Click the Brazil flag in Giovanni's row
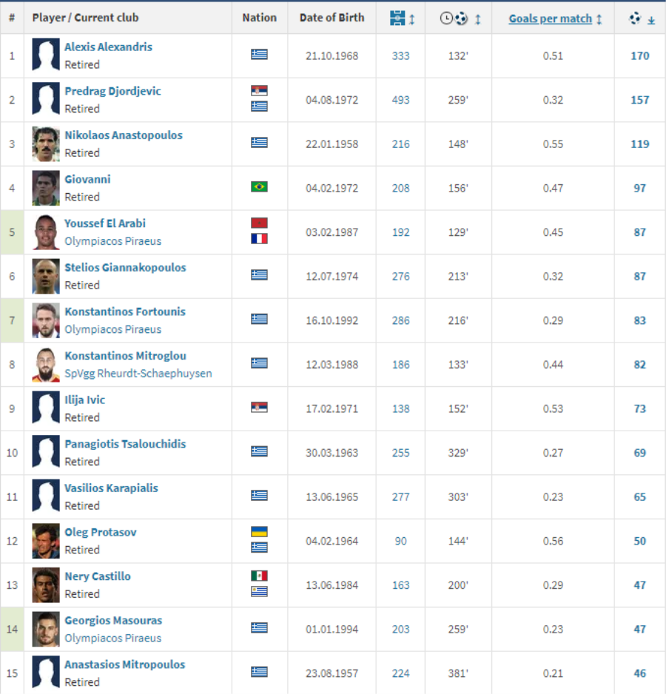 pos(259,186)
